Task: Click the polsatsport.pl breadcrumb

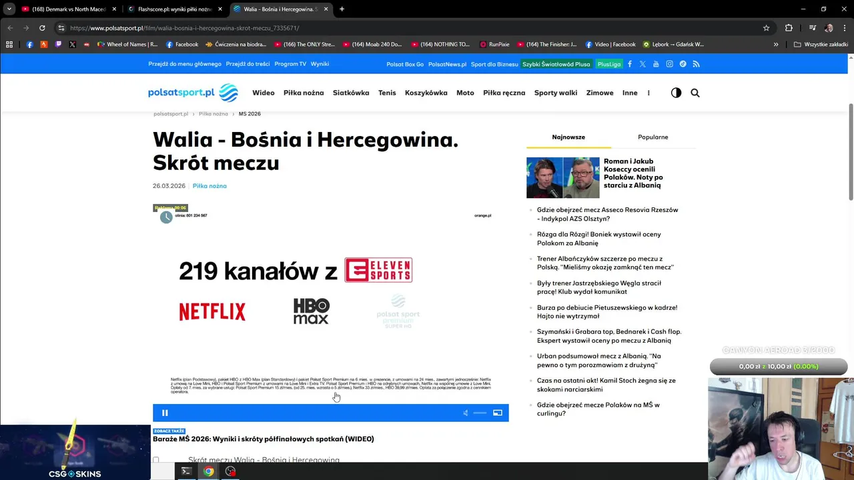Action: tap(171, 114)
